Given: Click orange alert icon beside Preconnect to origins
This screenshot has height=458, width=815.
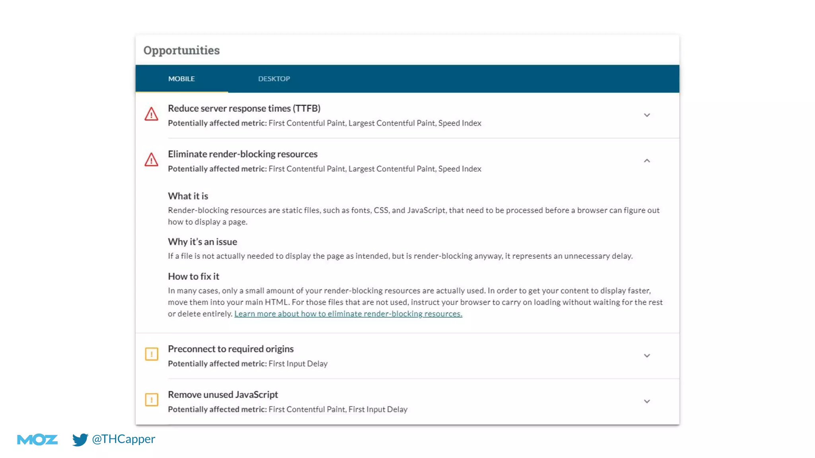Looking at the screenshot, I should coord(151,354).
